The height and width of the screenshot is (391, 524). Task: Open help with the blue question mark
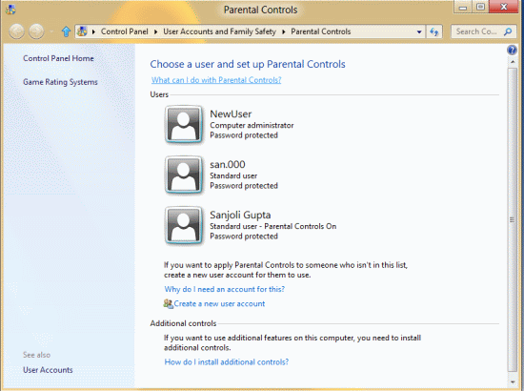(512, 51)
